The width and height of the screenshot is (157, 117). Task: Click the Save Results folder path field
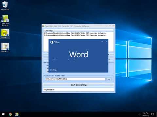click(x=75, y=79)
